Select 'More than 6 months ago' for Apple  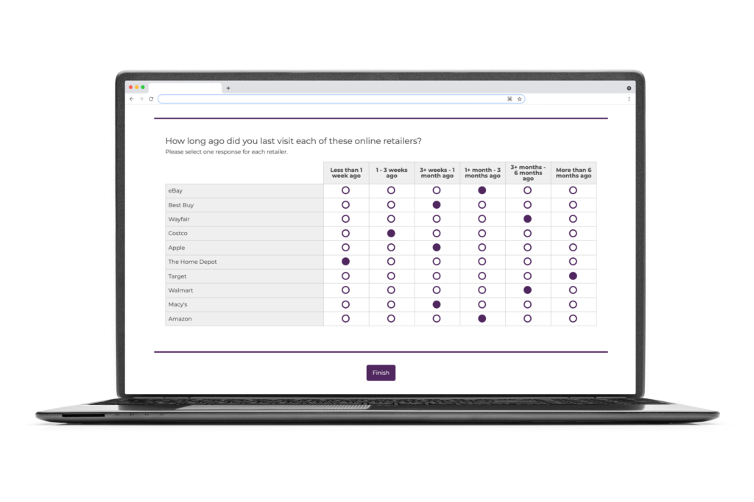coord(573,248)
